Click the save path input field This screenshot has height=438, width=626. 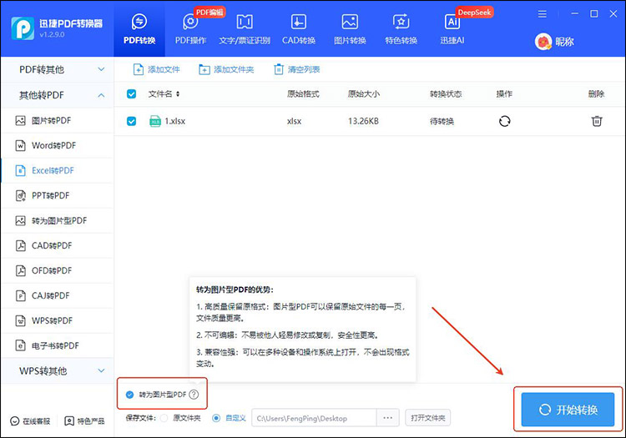(x=312, y=417)
